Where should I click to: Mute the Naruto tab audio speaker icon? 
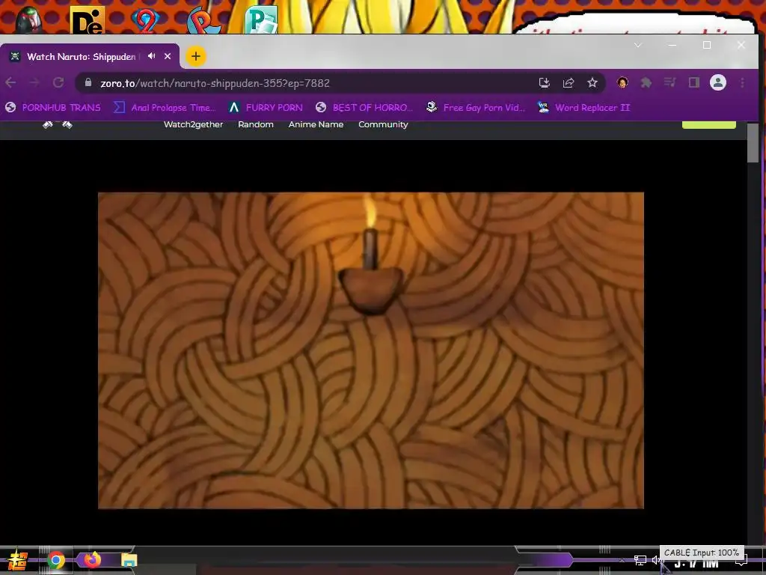pyautogui.click(x=151, y=56)
